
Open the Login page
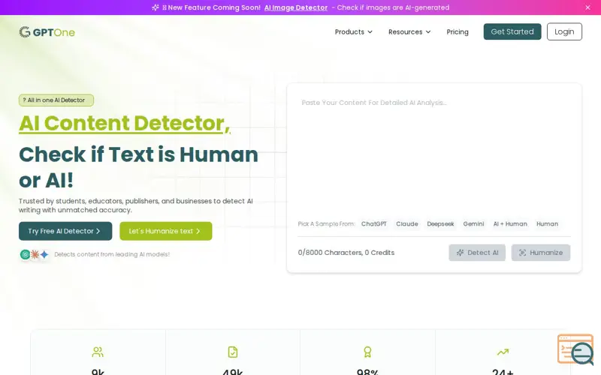coord(564,31)
